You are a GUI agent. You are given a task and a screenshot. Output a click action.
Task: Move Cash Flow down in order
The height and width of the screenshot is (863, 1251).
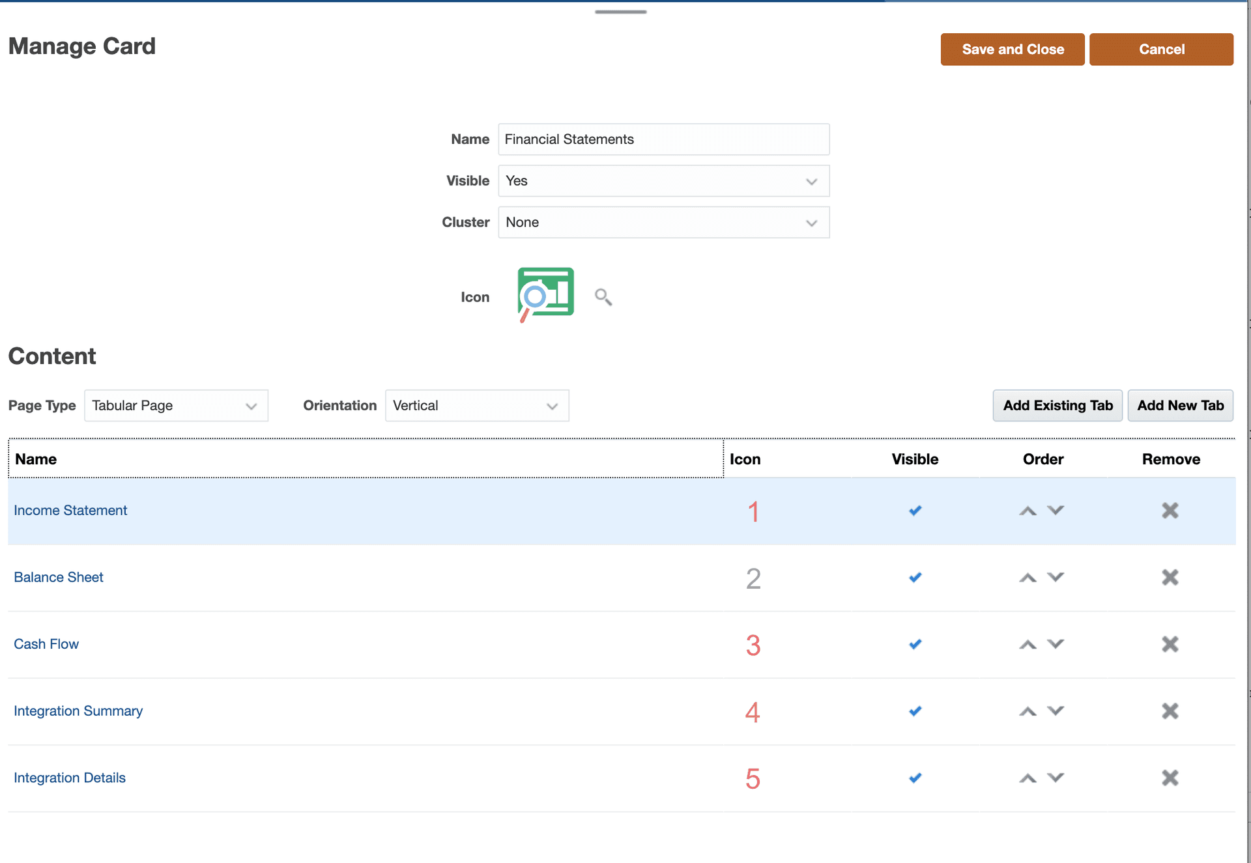click(x=1056, y=644)
